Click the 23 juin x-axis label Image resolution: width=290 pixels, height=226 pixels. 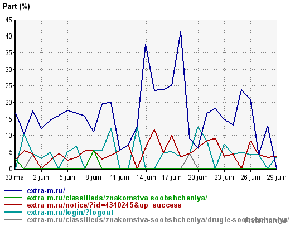click(224, 177)
